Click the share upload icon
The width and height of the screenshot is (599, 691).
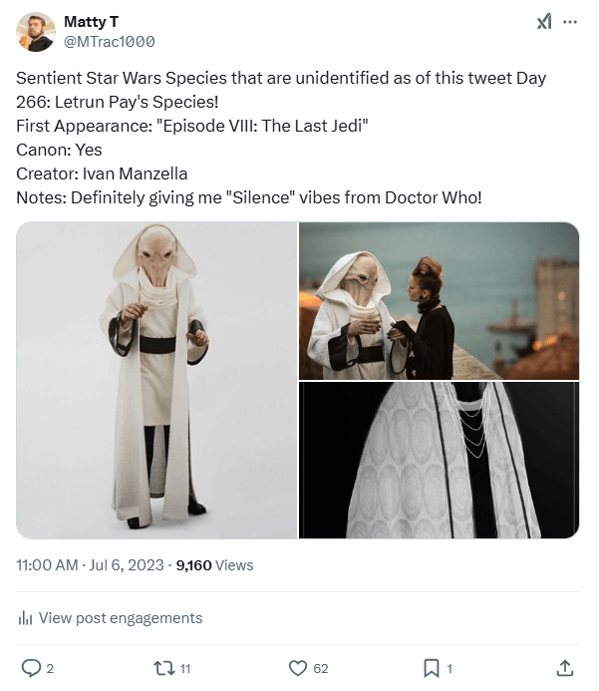coord(564,667)
